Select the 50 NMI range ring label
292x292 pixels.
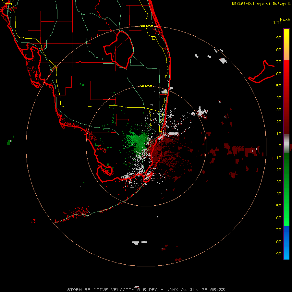146,86
